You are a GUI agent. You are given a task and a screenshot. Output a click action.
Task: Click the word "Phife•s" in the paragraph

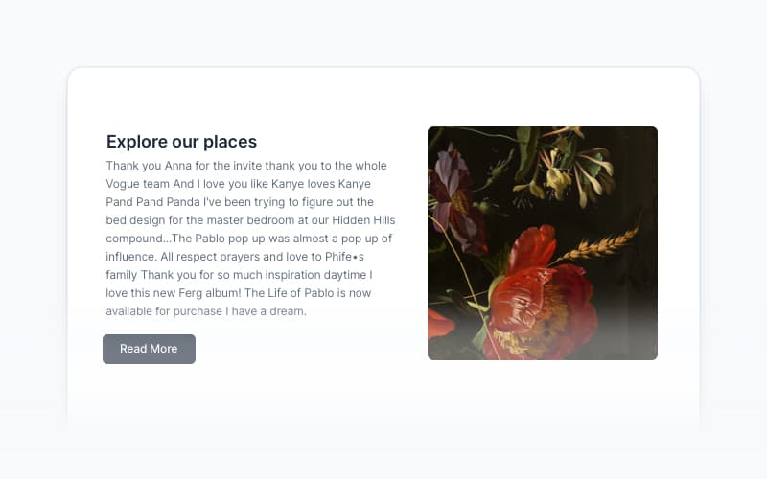[340, 257]
